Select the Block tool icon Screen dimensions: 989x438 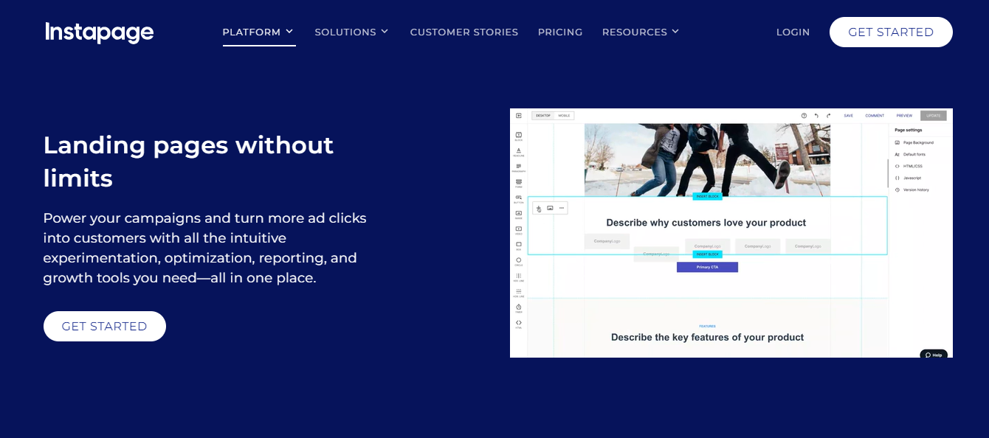point(519,136)
